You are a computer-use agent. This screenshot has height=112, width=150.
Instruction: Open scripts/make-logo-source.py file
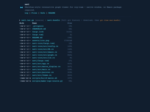(x=47, y=81)
